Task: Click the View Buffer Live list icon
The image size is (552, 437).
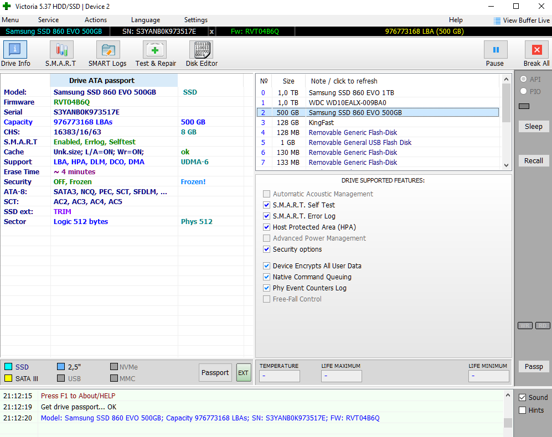Action: 497,21
